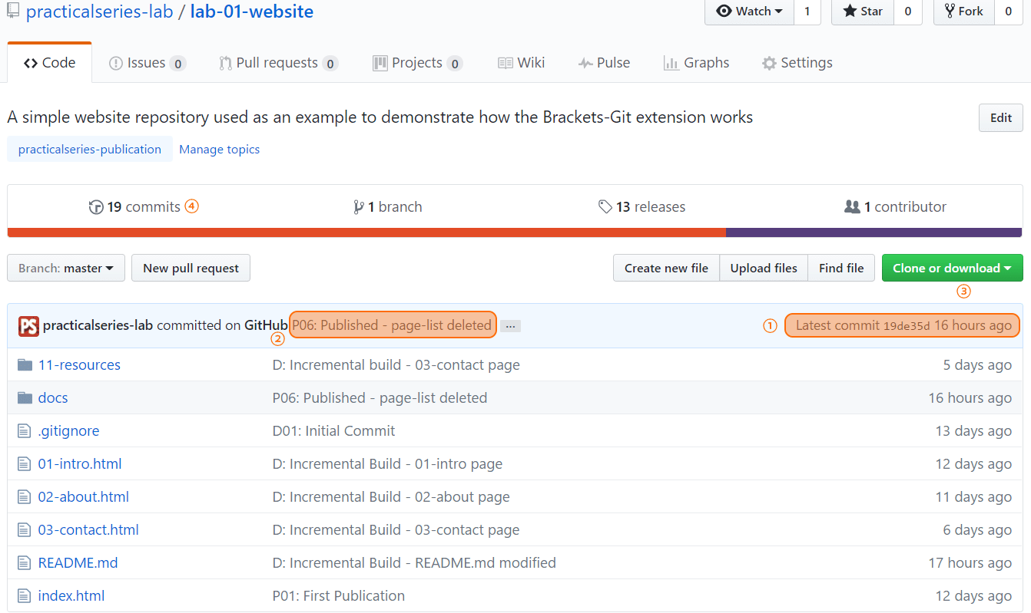1031x613 pixels.
Task: Open the 11-resources folder icon
Action: (x=25, y=364)
